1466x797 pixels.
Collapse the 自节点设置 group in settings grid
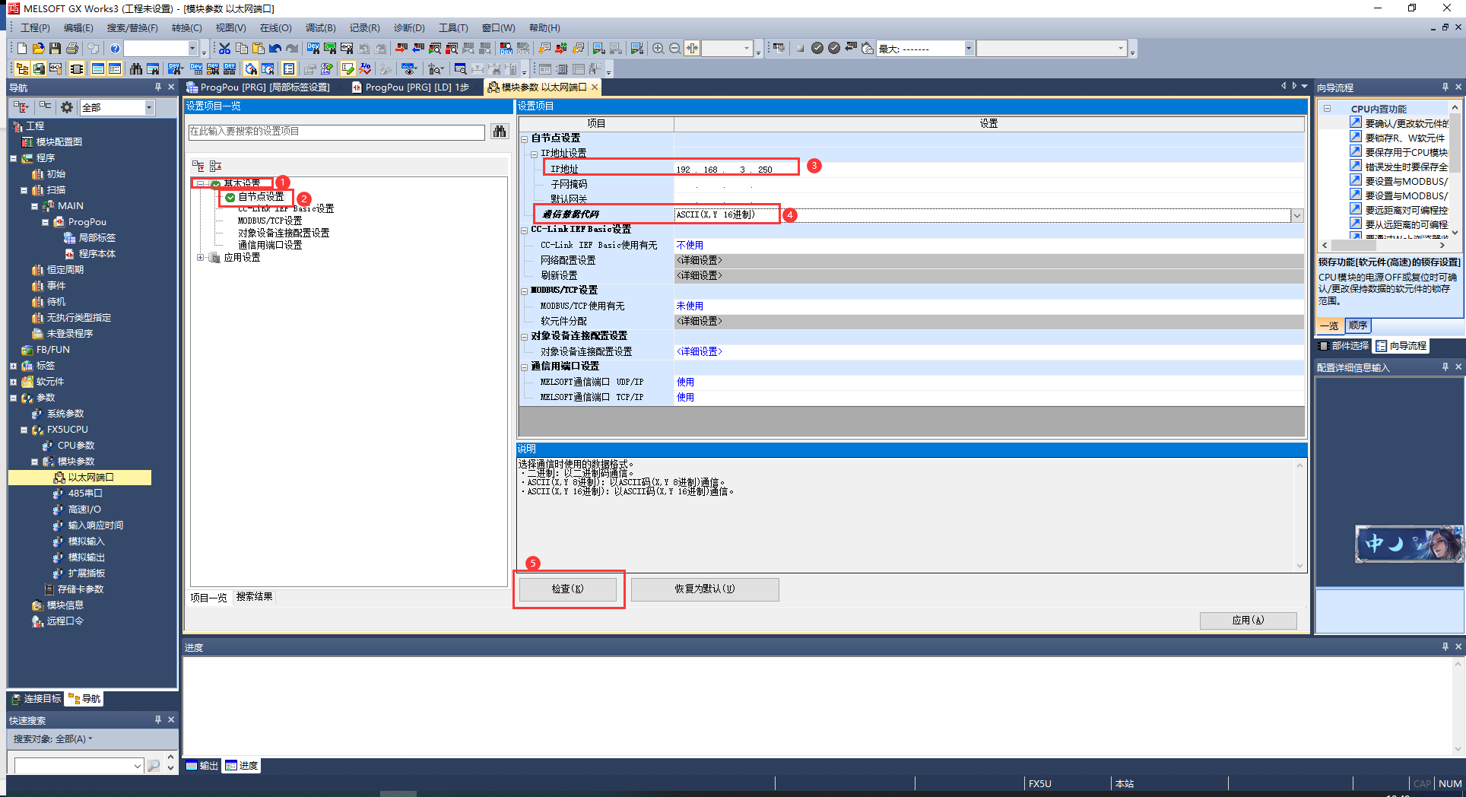(525, 138)
